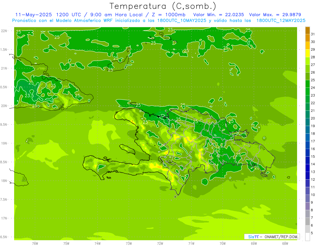
Task: Click the '71W' longitude axis label
Action: 191,244
